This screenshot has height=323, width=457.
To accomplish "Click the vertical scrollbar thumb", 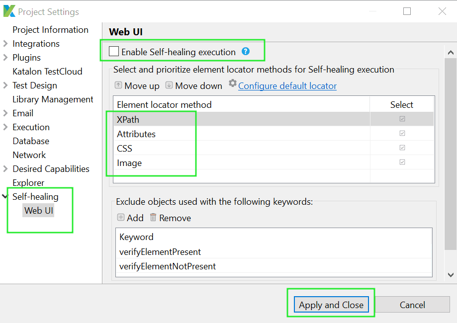I will [x=451, y=154].
